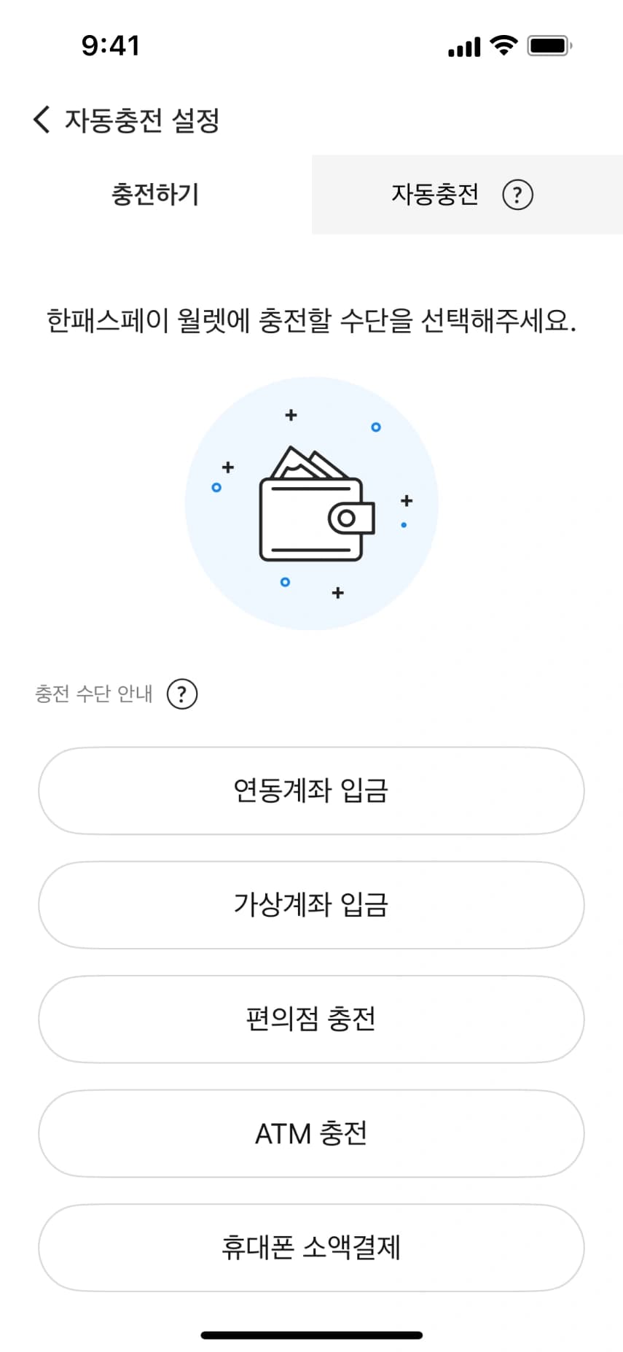Tap the Wi-Fi status icon
The width and height of the screenshot is (623, 1352).
[x=503, y=45]
